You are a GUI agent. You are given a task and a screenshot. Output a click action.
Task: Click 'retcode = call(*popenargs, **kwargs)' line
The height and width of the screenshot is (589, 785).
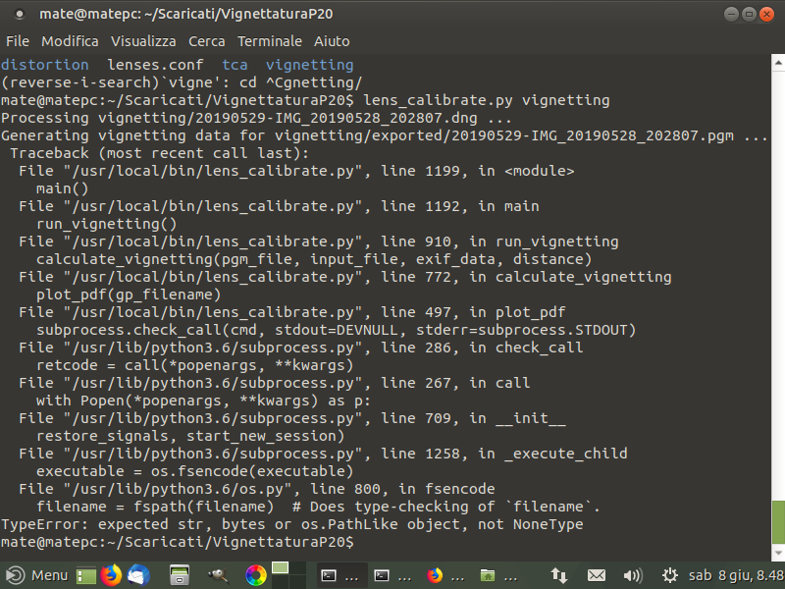[194, 365]
